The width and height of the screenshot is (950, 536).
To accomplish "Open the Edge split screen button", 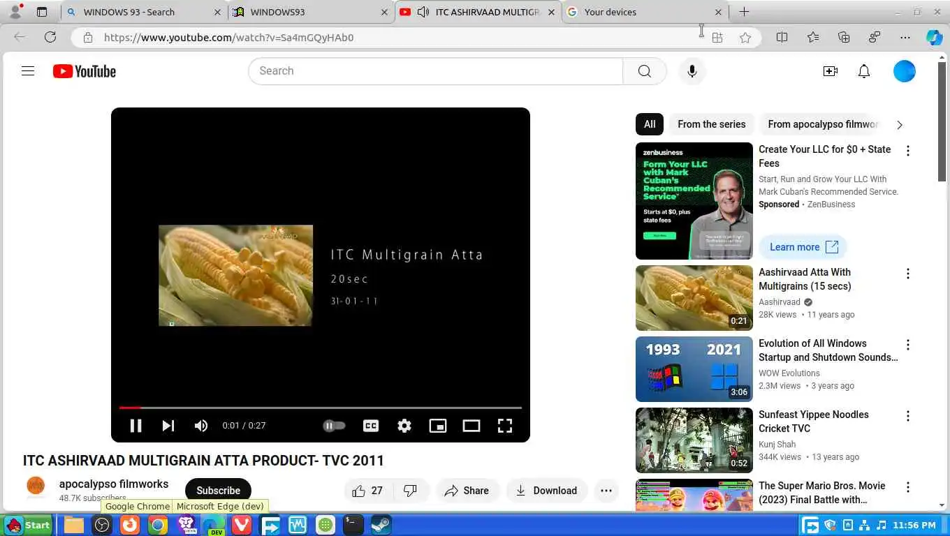I will point(782,38).
